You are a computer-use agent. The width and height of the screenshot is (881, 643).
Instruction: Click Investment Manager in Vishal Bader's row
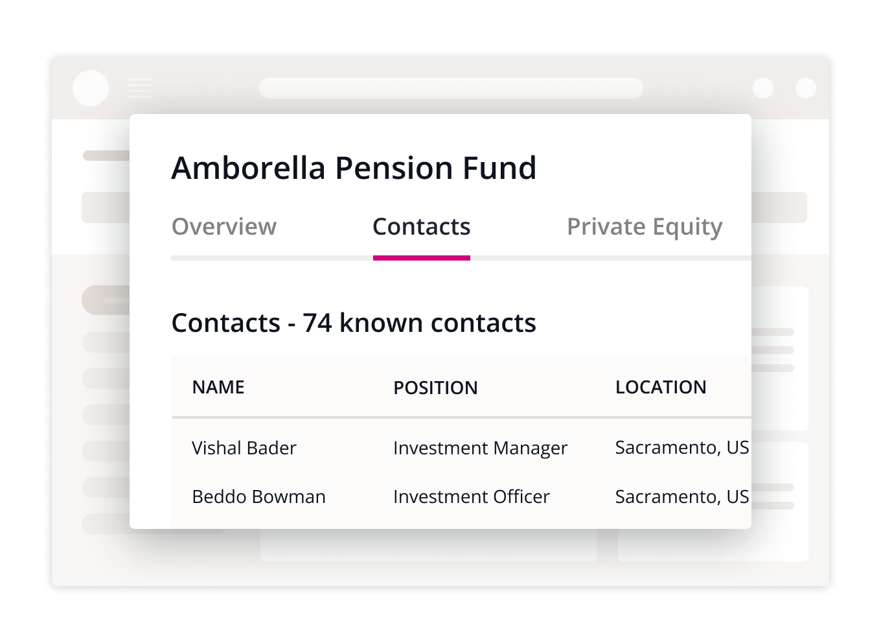[x=480, y=448]
